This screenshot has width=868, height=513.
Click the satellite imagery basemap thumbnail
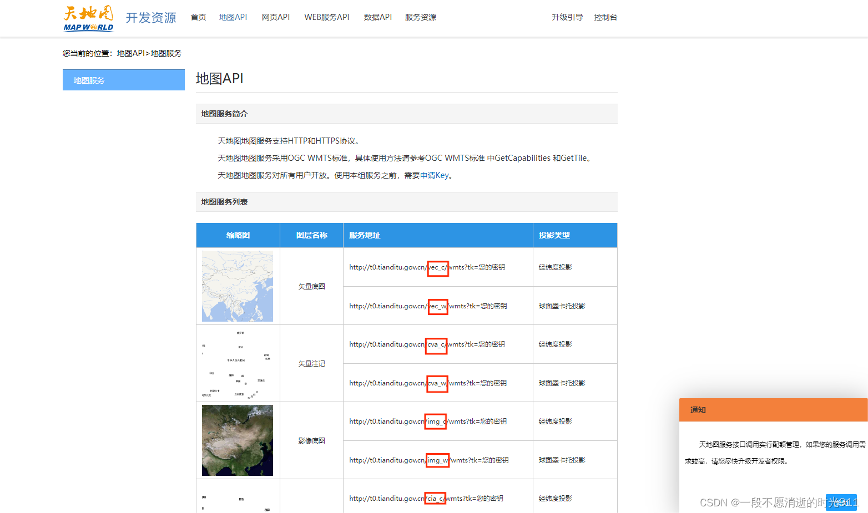238,440
